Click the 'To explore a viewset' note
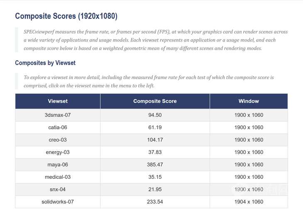Screen dimensions: 303x212 149,81
